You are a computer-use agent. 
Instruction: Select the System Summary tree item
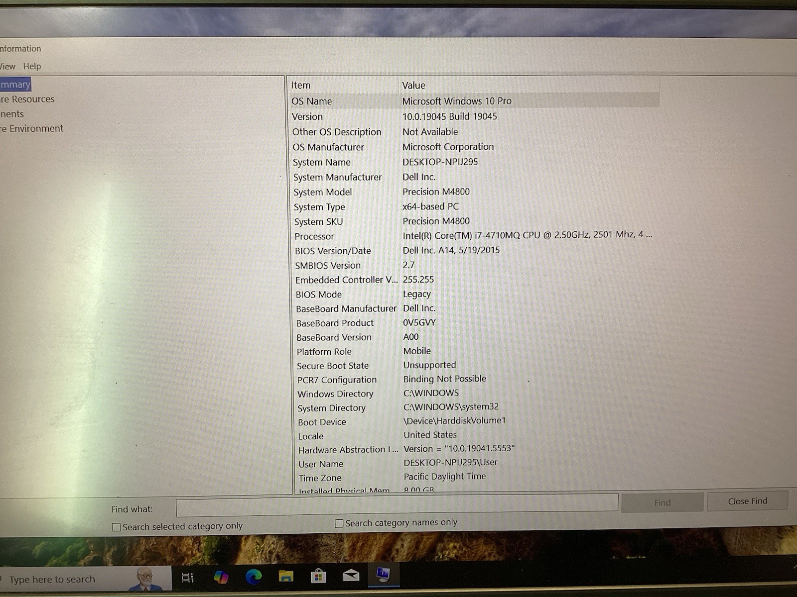(x=15, y=85)
